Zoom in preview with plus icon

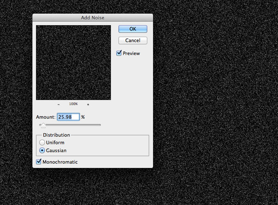(x=88, y=105)
